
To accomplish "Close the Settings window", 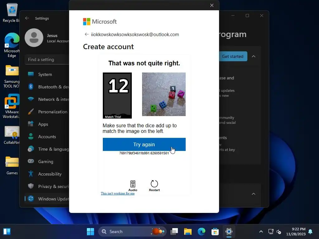I will point(262,16).
